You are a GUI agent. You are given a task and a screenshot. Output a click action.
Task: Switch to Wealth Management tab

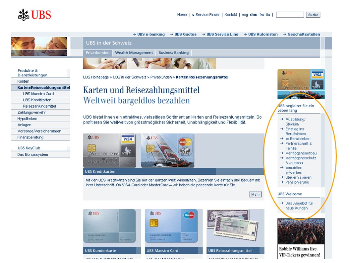[x=134, y=53]
